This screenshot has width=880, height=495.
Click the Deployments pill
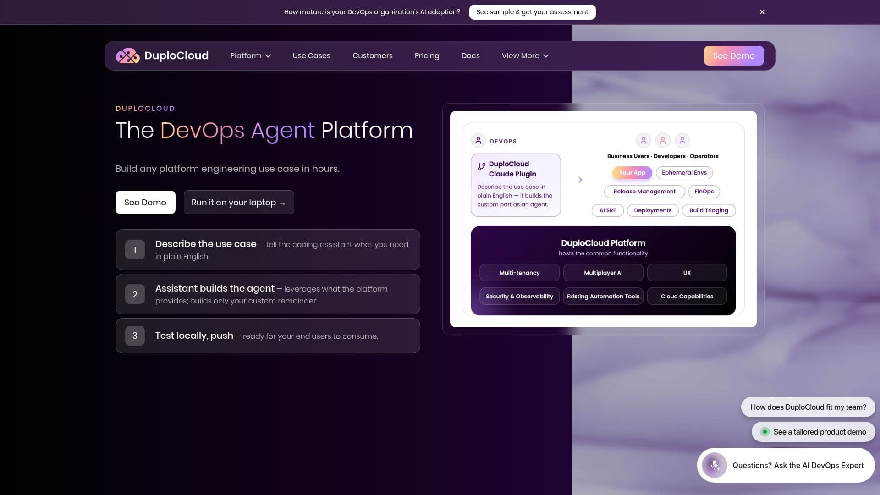point(653,210)
